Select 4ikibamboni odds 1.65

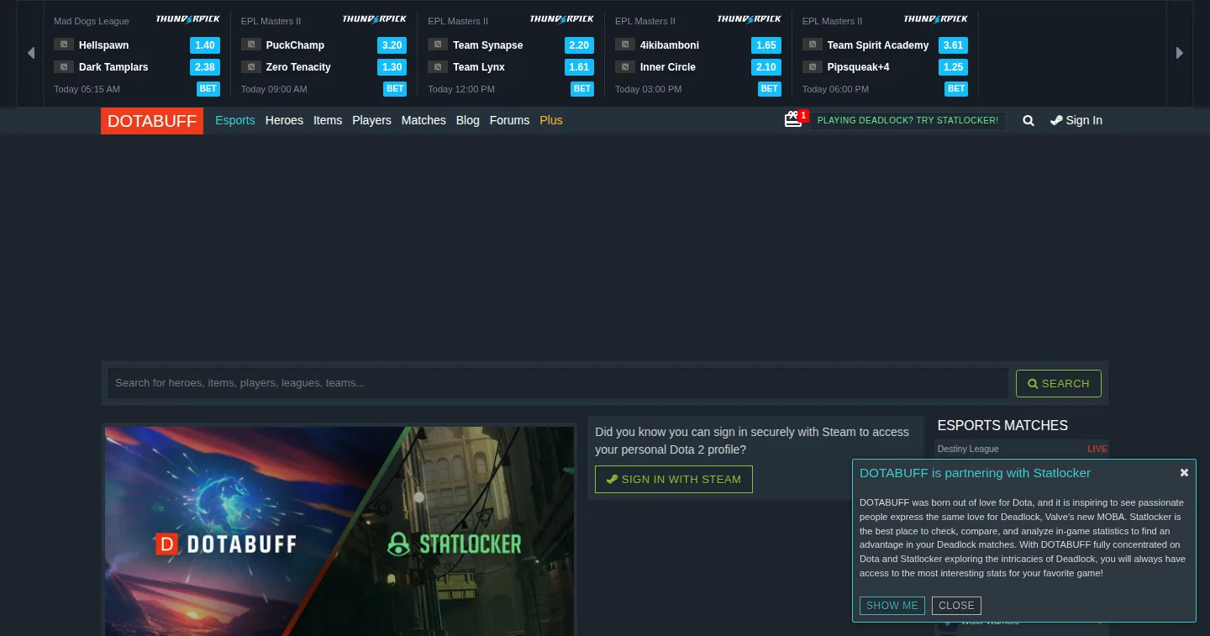point(766,45)
